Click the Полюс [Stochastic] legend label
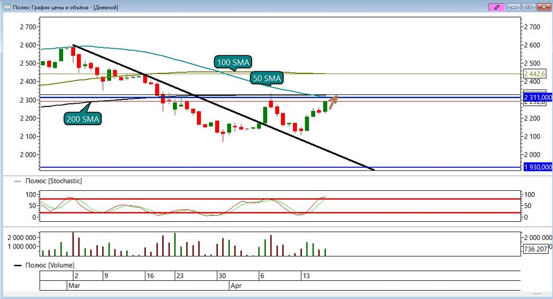 tap(54, 181)
